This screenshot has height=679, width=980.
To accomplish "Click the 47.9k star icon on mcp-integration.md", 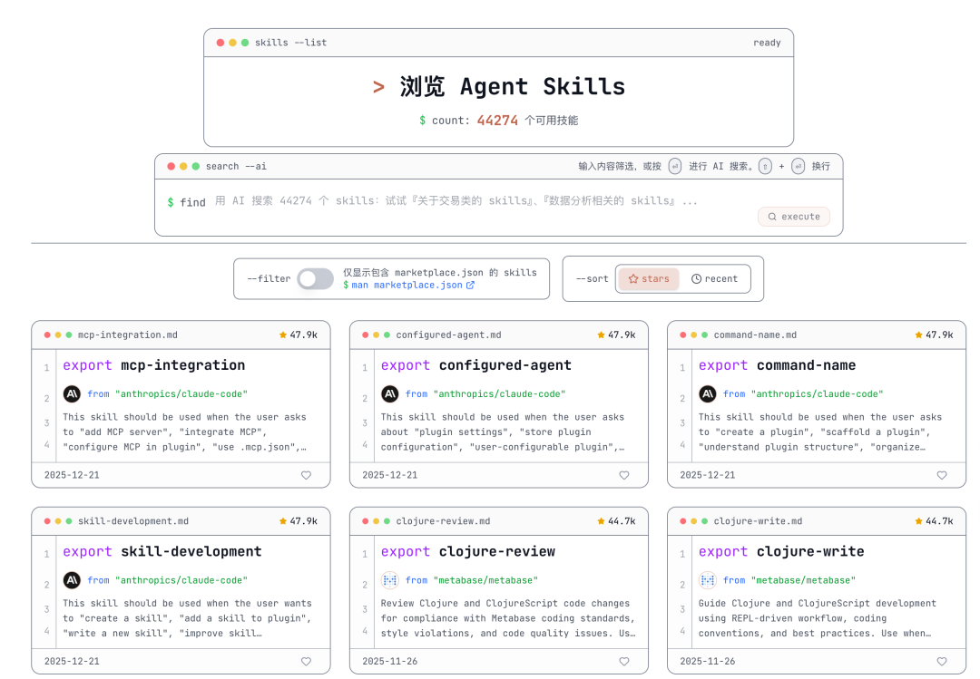I will point(285,335).
